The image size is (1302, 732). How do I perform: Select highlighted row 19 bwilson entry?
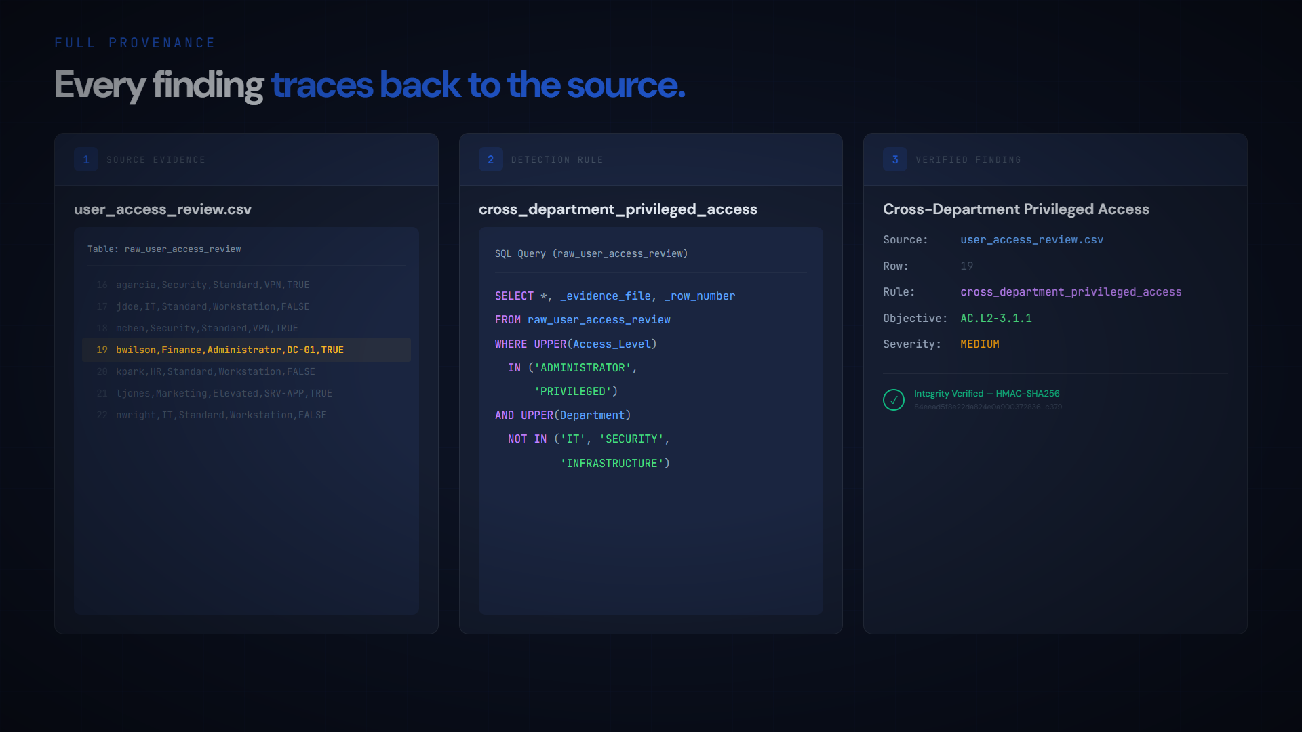[x=229, y=350]
